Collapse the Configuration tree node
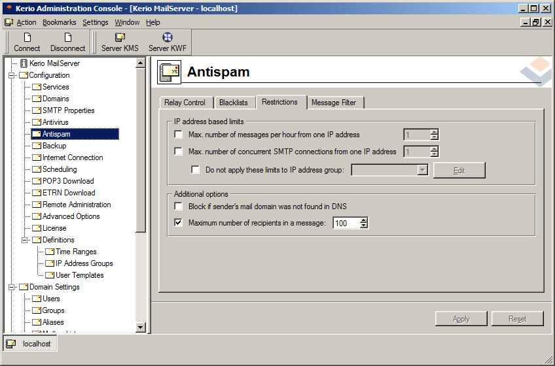The image size is (555, 366). [12, 75]
